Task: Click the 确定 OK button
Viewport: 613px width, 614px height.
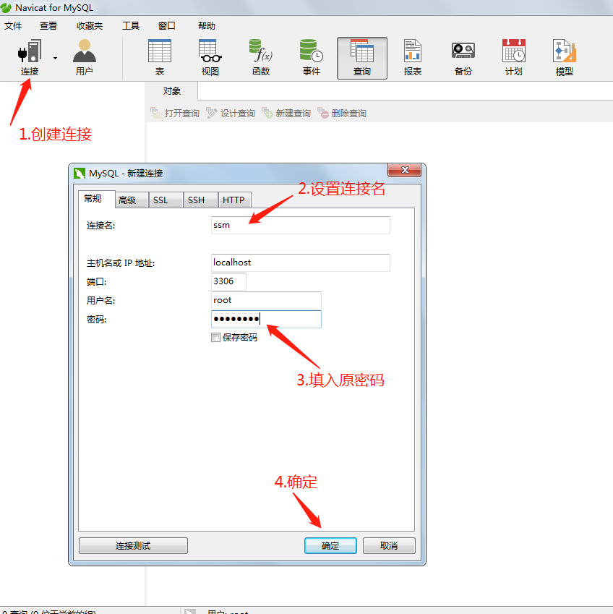Action: pyautogui.click(x=330, y=545)
